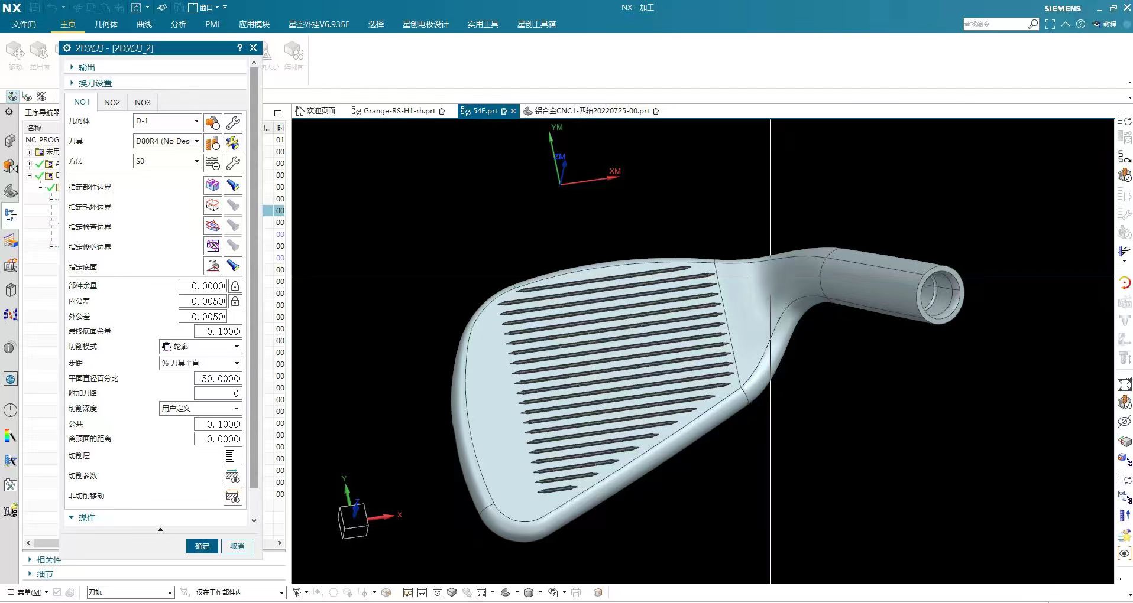
Task: Open the 非切削移动 non-cutting moves icon
Action: tap(232, 496)
